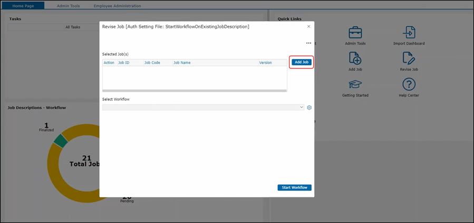
Task: Open the three-dot more options menu
Action: [308, 43]
